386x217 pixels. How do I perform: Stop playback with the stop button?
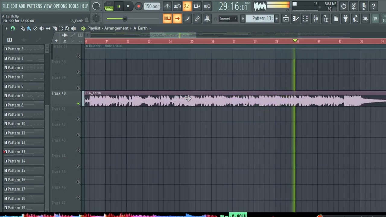click(x=128, y=6)
